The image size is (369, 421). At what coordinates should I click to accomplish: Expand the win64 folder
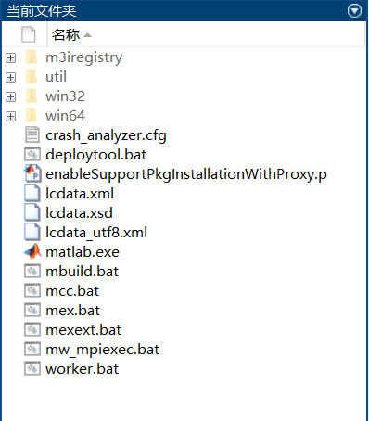[x=11, y=116]
